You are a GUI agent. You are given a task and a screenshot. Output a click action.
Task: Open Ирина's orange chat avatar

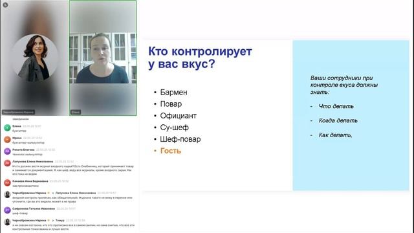coord(7,140)
